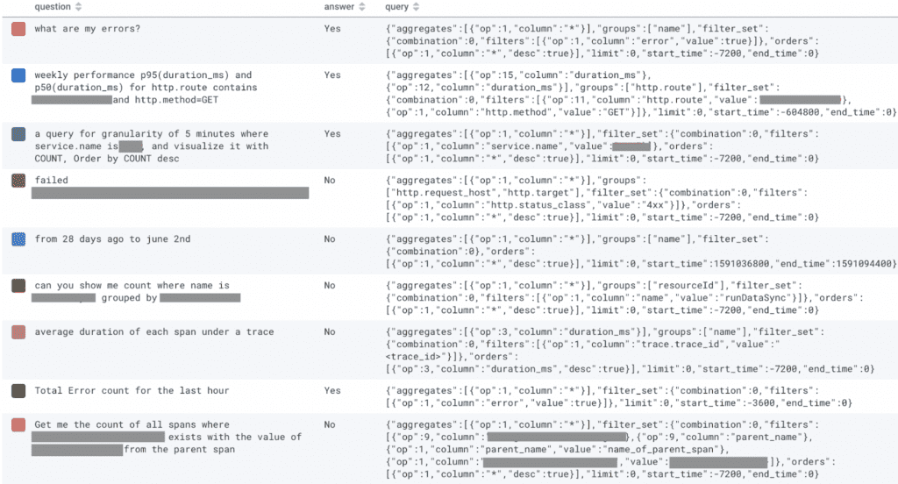Click swatch beside 'what are my errors?'
Screen dimensions: 898x484
(18, 29)
